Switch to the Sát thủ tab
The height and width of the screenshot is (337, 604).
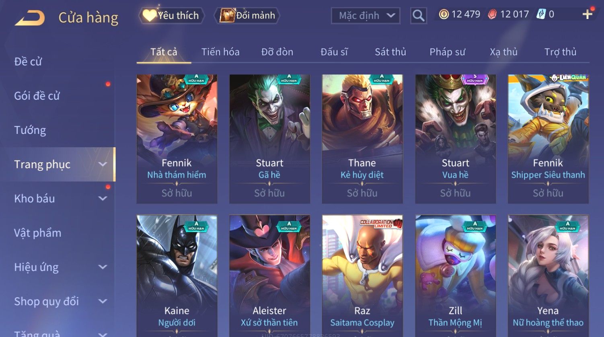point(390,52)
